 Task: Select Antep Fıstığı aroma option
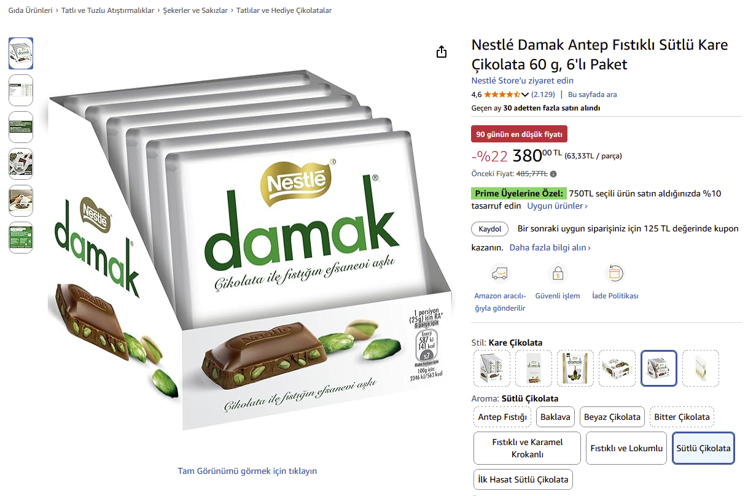click(x=503, y=417)
